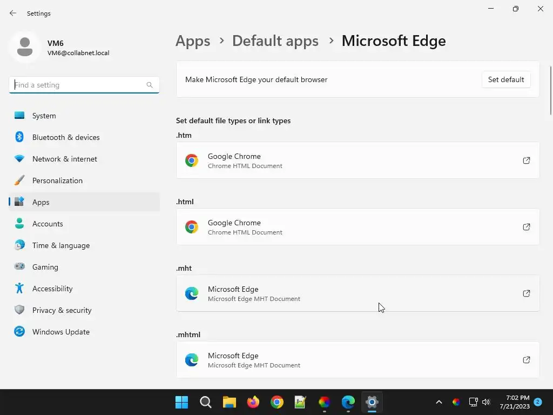
Task: Launch Firefox from the taskbar
Action: tap(253, 402)
